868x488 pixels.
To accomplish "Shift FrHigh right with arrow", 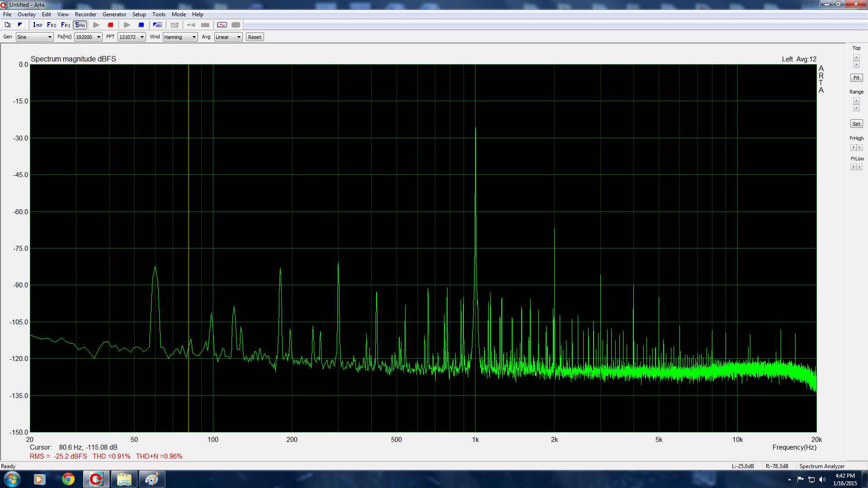I will coord(860,148).
